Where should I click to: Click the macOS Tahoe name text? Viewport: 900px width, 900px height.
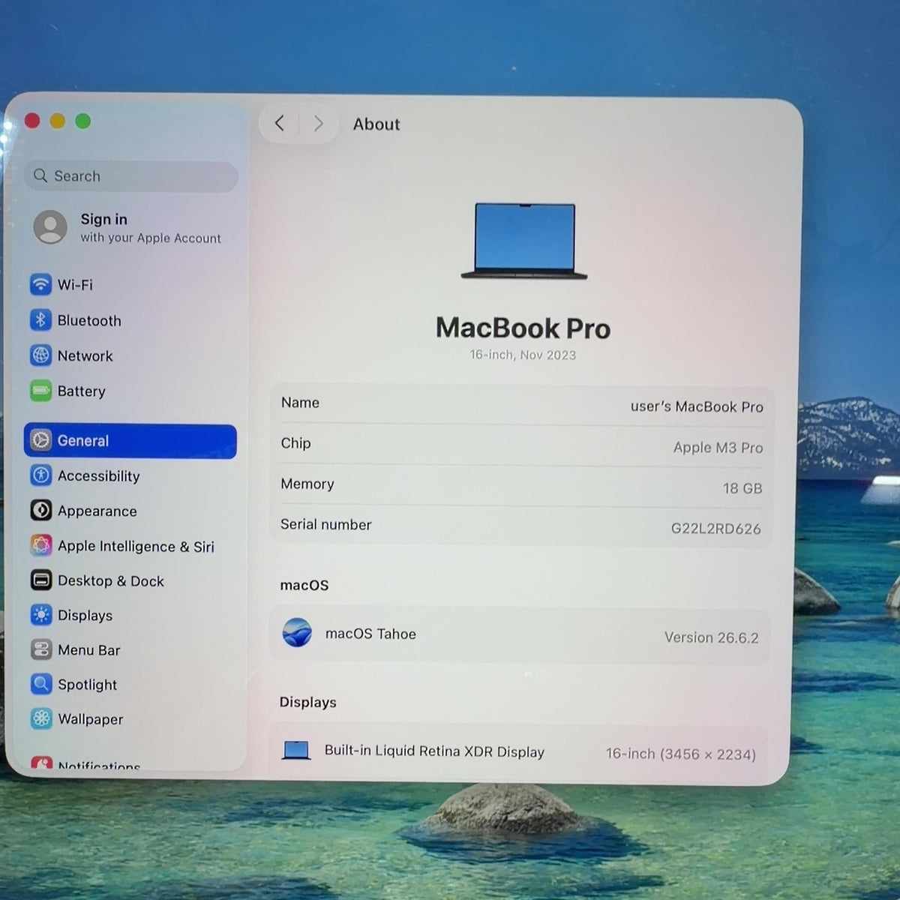(x=370, y=634)
